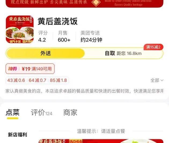Switch to 自取 pickup option
Viewport: 169px width, 143px height.
(123, 53)
